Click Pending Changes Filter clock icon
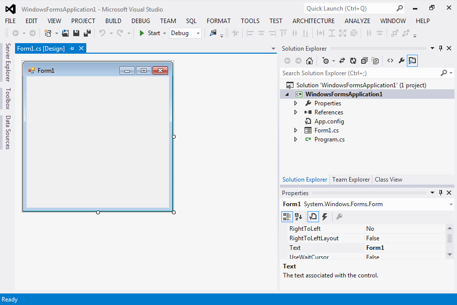 (326, 61)
